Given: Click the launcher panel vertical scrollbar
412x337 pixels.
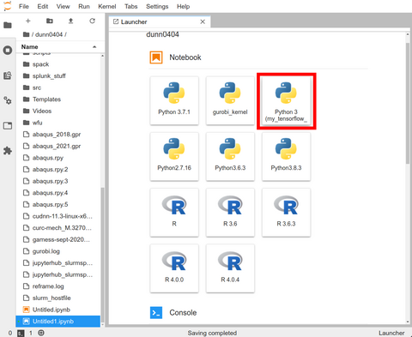Looking at the screenshot, I should [408, 104].
